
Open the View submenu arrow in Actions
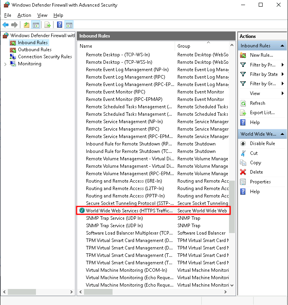tap(283, 93)
